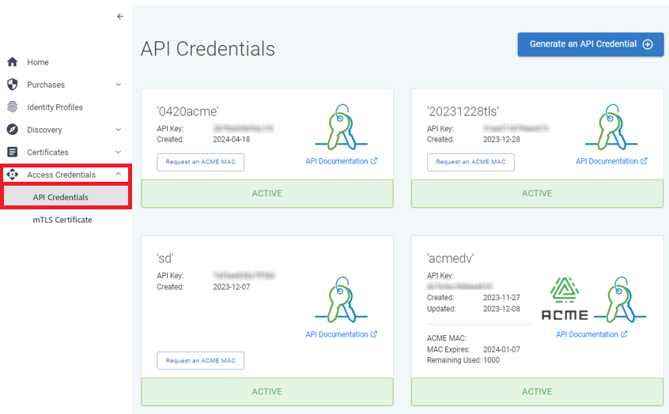669x414 pixels.
Task: Expand the Purchases menu chevron
Action: (x=119, y=85)
